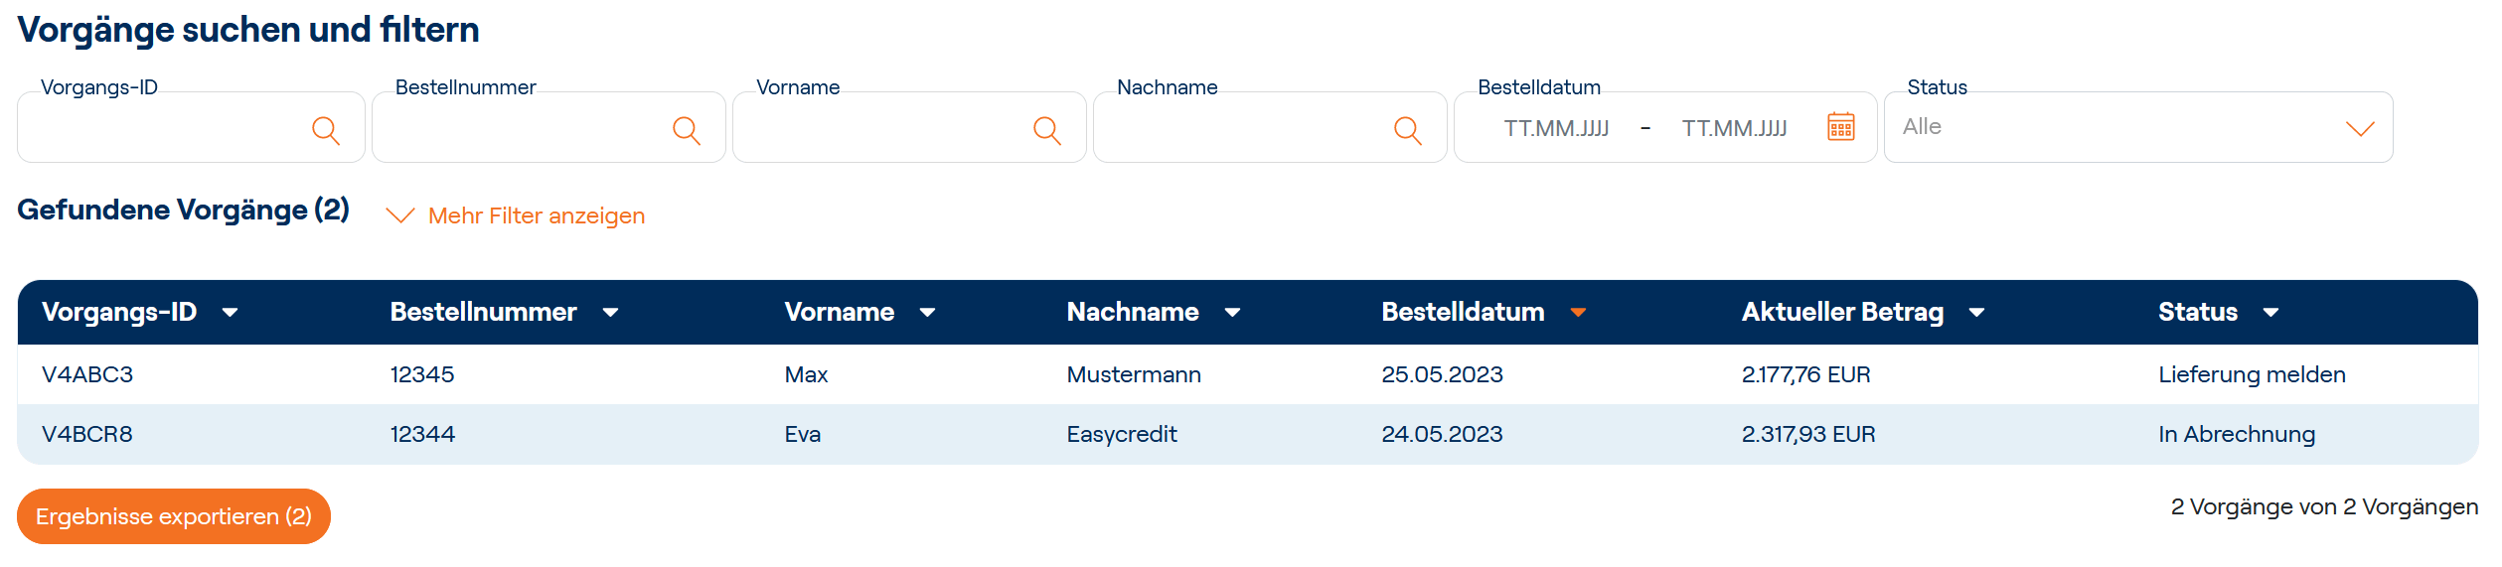2502x567 pixels.
Task: Click the Vorname search magnifier icon
Action: [1047, 130]
